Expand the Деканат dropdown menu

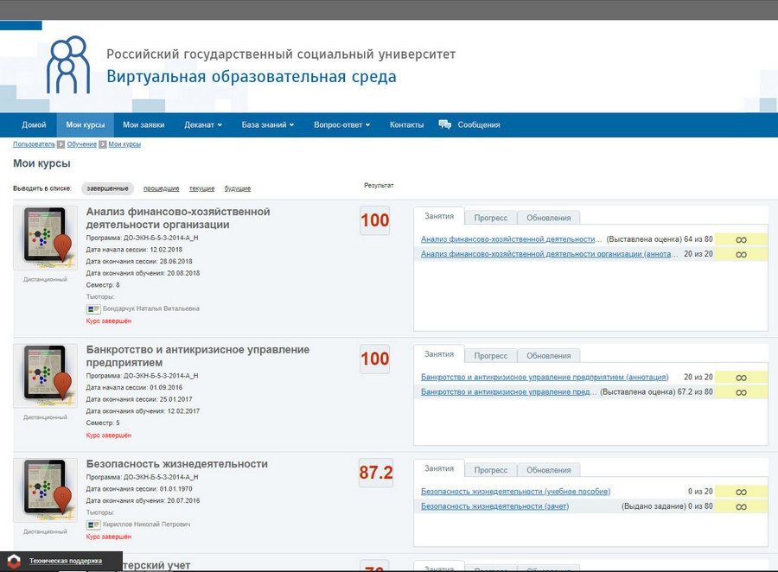(203, 125)
